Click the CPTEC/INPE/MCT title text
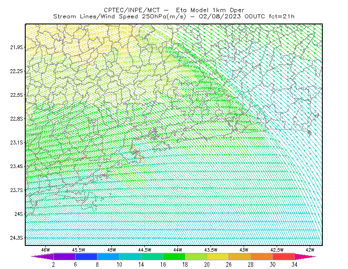Image resolution: width=348 pixels, height=269 pixels. coord(132,10)
